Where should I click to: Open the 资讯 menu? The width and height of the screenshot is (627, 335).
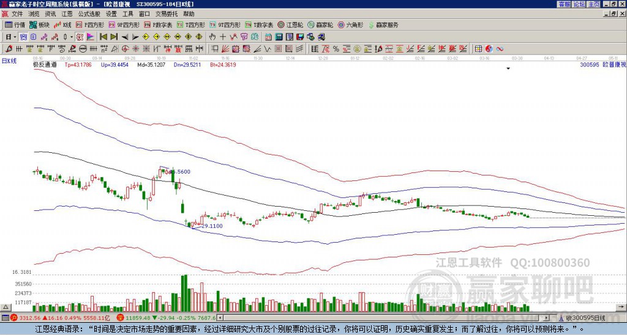click(50, 14)
